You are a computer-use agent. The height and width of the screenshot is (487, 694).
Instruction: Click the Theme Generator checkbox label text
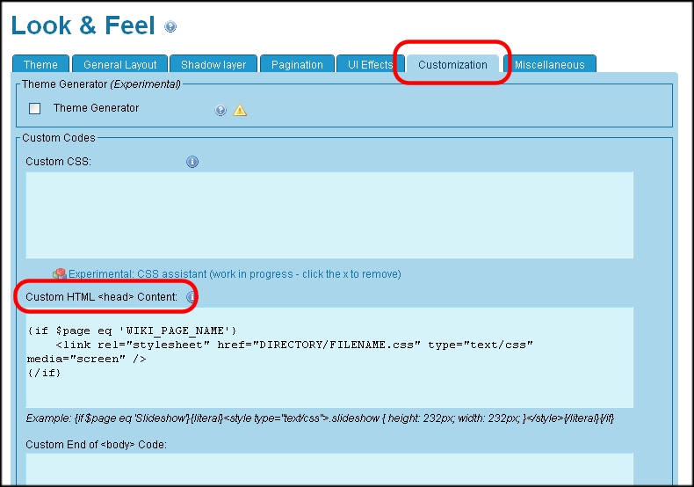coord(96,108)
